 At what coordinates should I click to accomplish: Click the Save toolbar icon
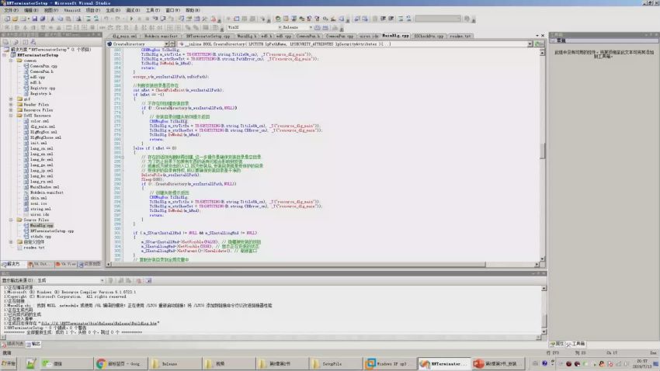[34, 19]
